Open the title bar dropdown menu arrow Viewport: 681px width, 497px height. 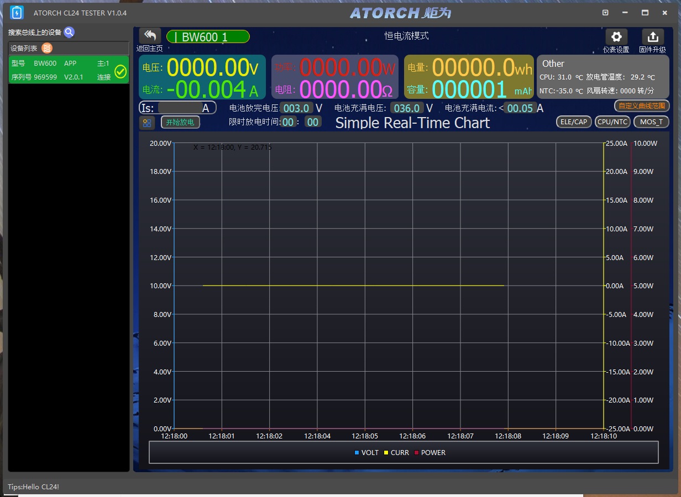point(605,13)
